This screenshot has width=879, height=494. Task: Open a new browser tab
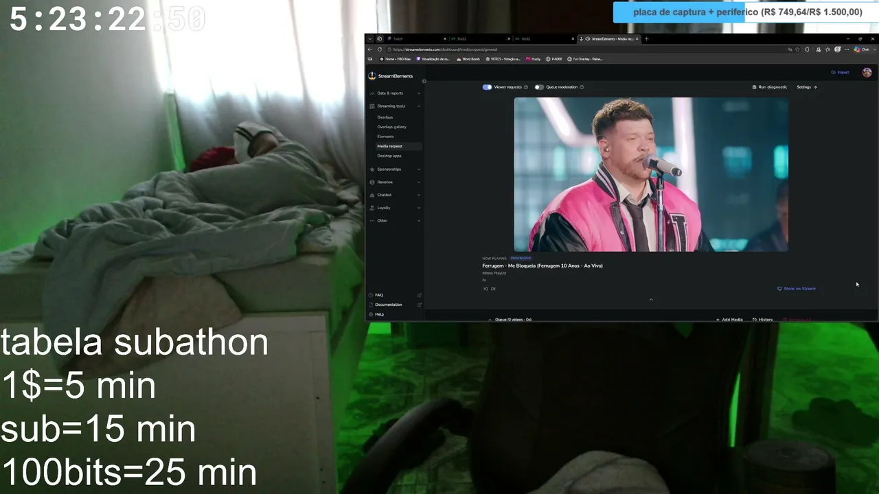point(646,39)
